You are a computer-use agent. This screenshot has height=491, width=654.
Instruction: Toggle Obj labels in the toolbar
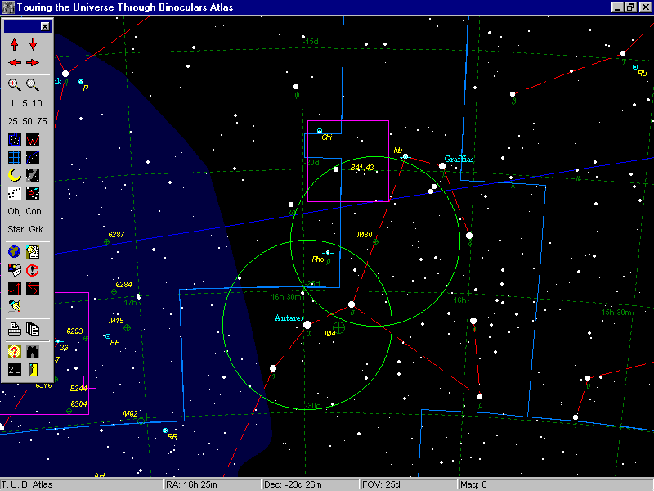(x=14, y=211)
